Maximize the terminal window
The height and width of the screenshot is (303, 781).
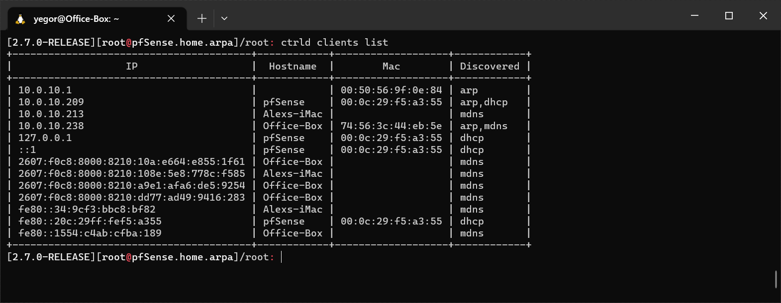pos(729,15)
